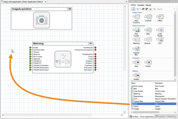Tick the Pixel Counter checkbox
The width and height of the screenshot is (178, 119).
click(134, 30)
